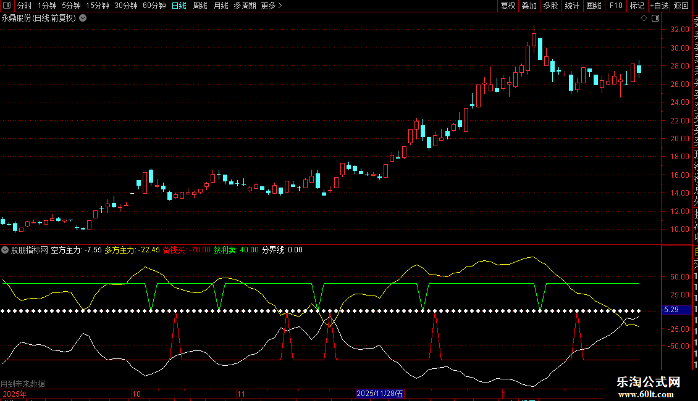Screen dimensions: 698x401
Task: Toggle the right info panel icon
Action: coord(655,19)
